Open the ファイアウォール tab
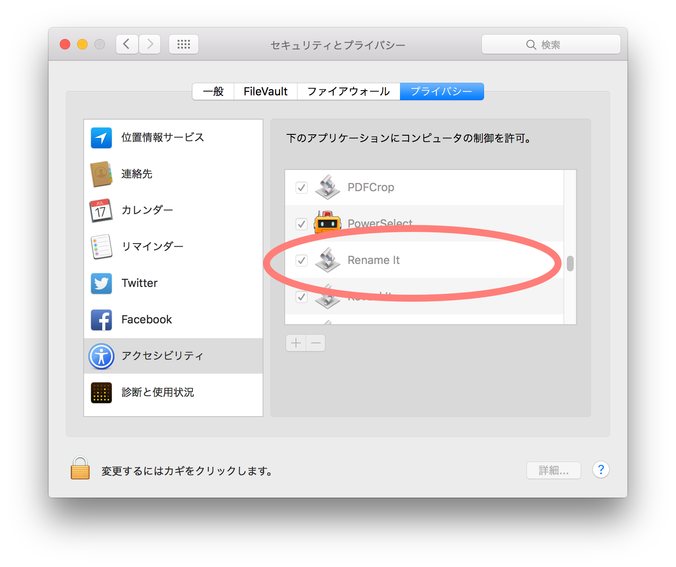 pyautogui.click(x=348, y=91)
